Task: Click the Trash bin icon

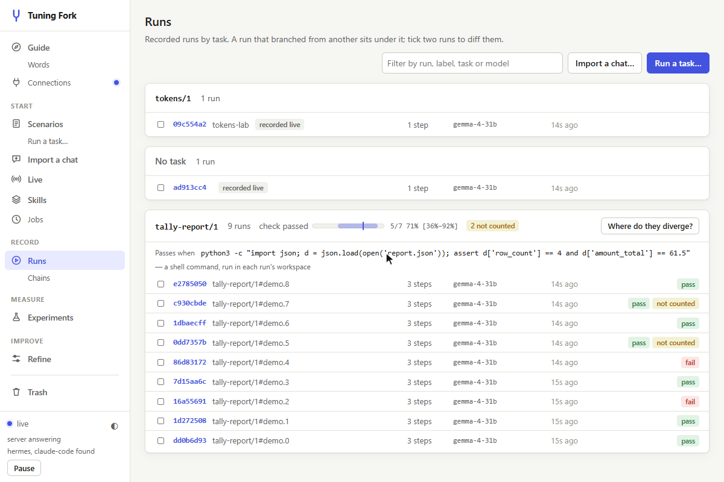Action: pyautogui.click(x=16, y=392)
